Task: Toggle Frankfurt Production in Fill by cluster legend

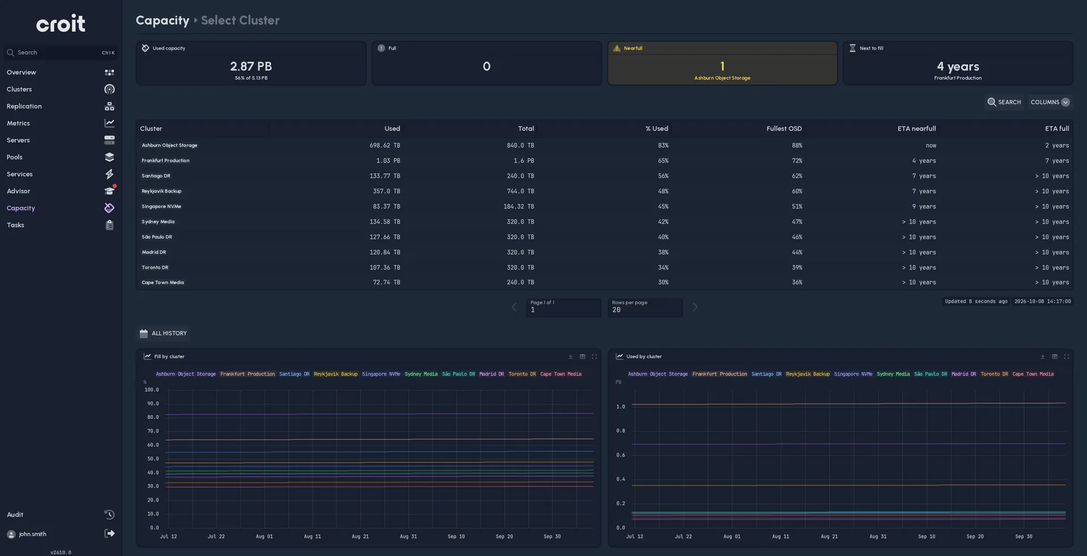Action: pos(247,374)
